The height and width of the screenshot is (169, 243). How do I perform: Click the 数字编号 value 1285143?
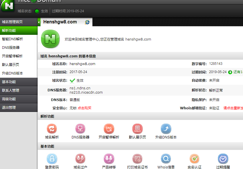(x=216, y=64)
